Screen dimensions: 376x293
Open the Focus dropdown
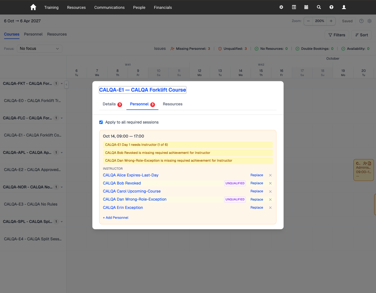[40, 49]
